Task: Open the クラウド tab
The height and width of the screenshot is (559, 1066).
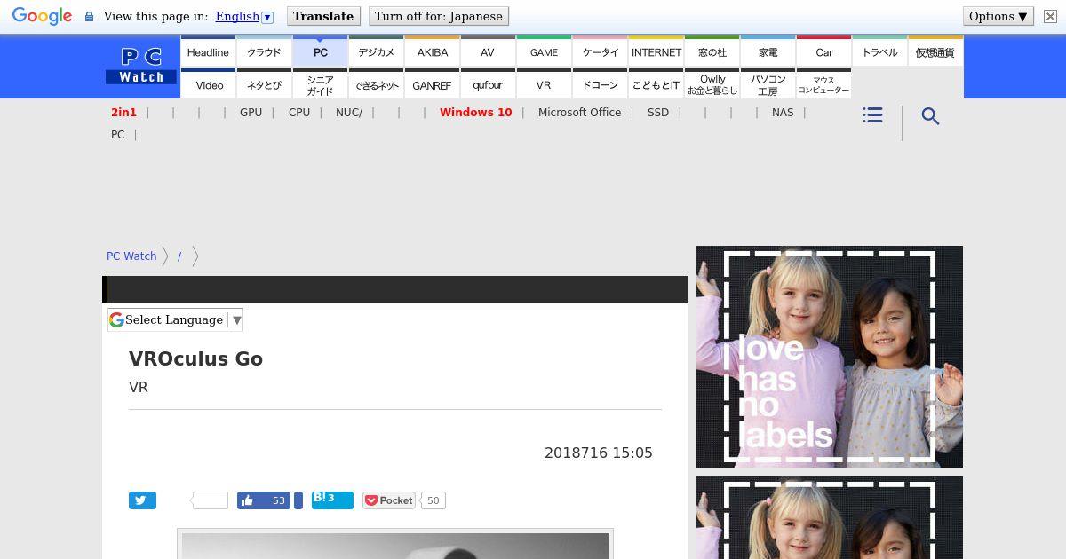Action: (x=264, y=51)
